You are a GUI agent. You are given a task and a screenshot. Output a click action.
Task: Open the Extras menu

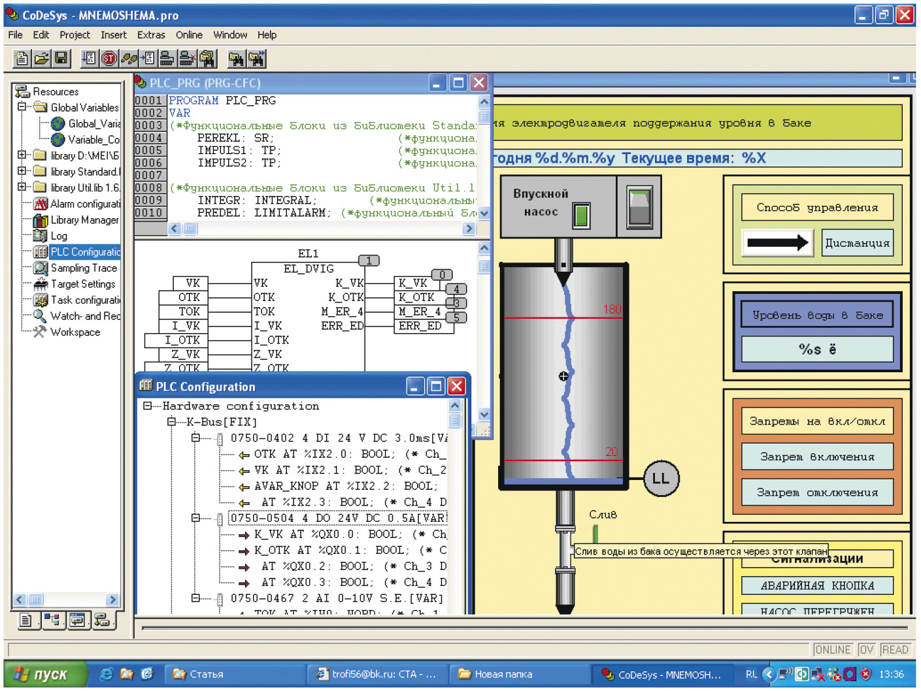(x=151, y=35)
